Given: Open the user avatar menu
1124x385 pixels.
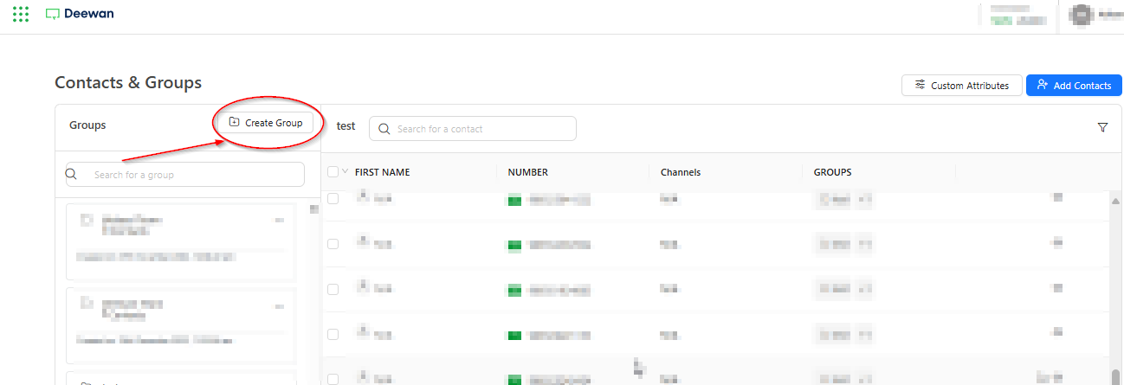Looking at the screenshot, I should 1081,14.
